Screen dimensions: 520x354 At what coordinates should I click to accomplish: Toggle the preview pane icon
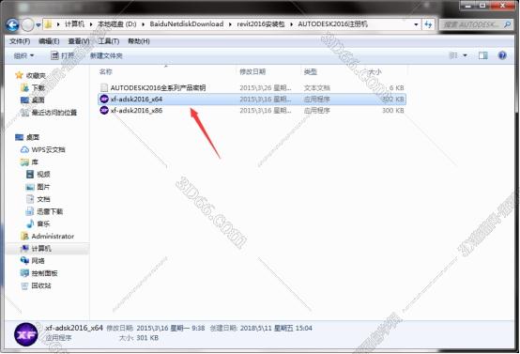click(x=483, y=55)
